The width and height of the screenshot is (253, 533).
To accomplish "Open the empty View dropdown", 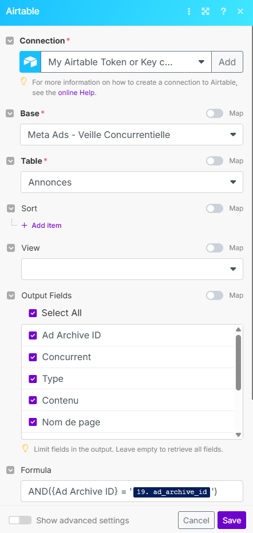I will point(132,269).
